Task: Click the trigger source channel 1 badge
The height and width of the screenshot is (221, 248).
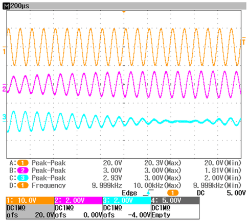Action: point(173,193)
